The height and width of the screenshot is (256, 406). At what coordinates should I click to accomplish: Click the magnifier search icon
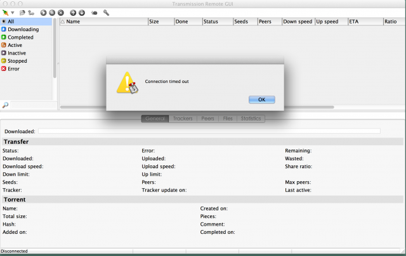point(5,105)
